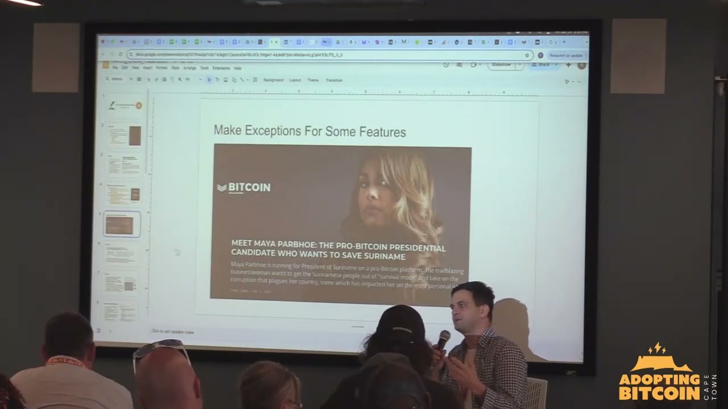Click the Undo icon
Viewport: 728px width, 409px height.
click(x=148, y=80)
